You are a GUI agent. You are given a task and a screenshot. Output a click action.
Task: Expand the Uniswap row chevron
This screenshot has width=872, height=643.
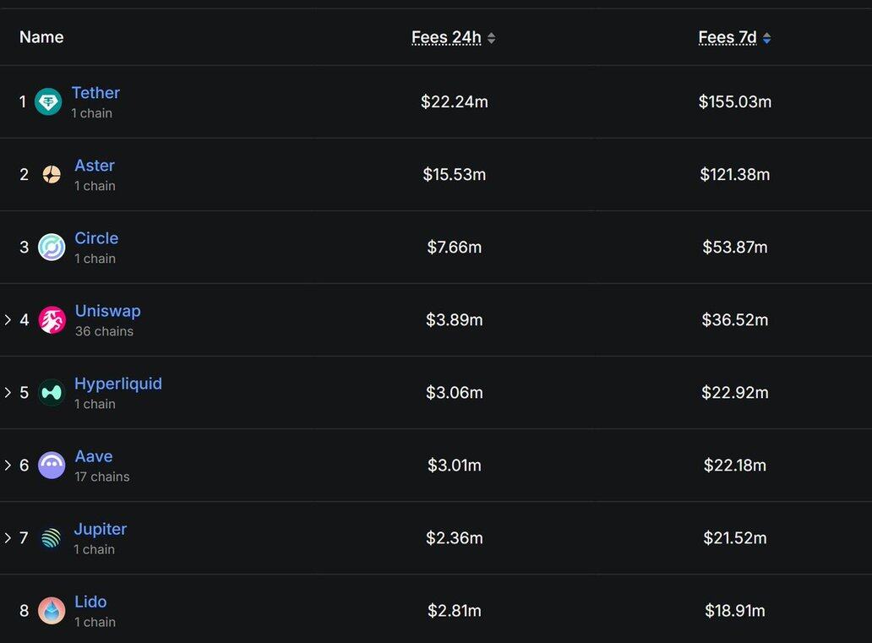[8, 320]
